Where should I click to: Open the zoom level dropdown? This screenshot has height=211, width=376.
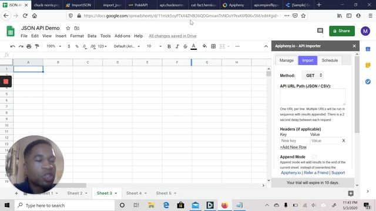point(54,46)
